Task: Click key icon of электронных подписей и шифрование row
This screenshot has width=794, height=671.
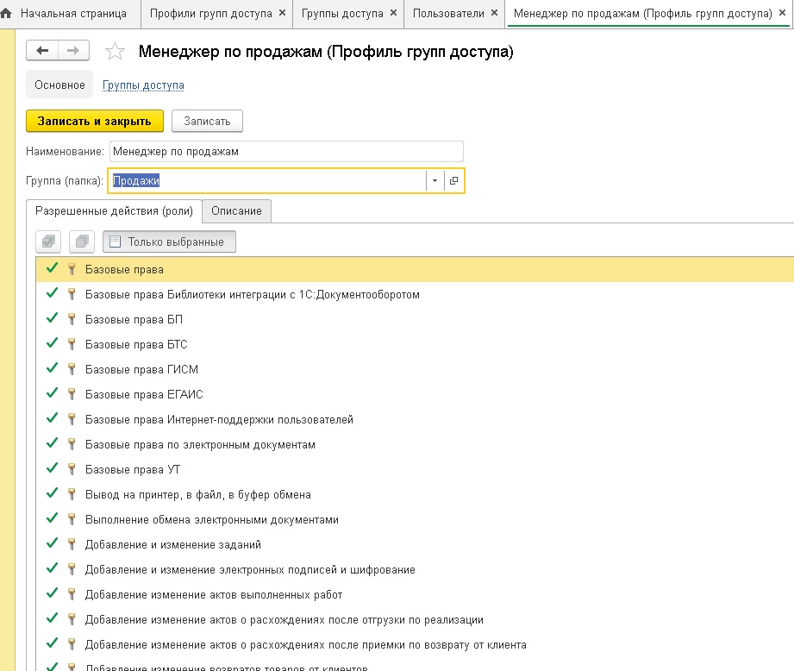Action: [72, 569]
